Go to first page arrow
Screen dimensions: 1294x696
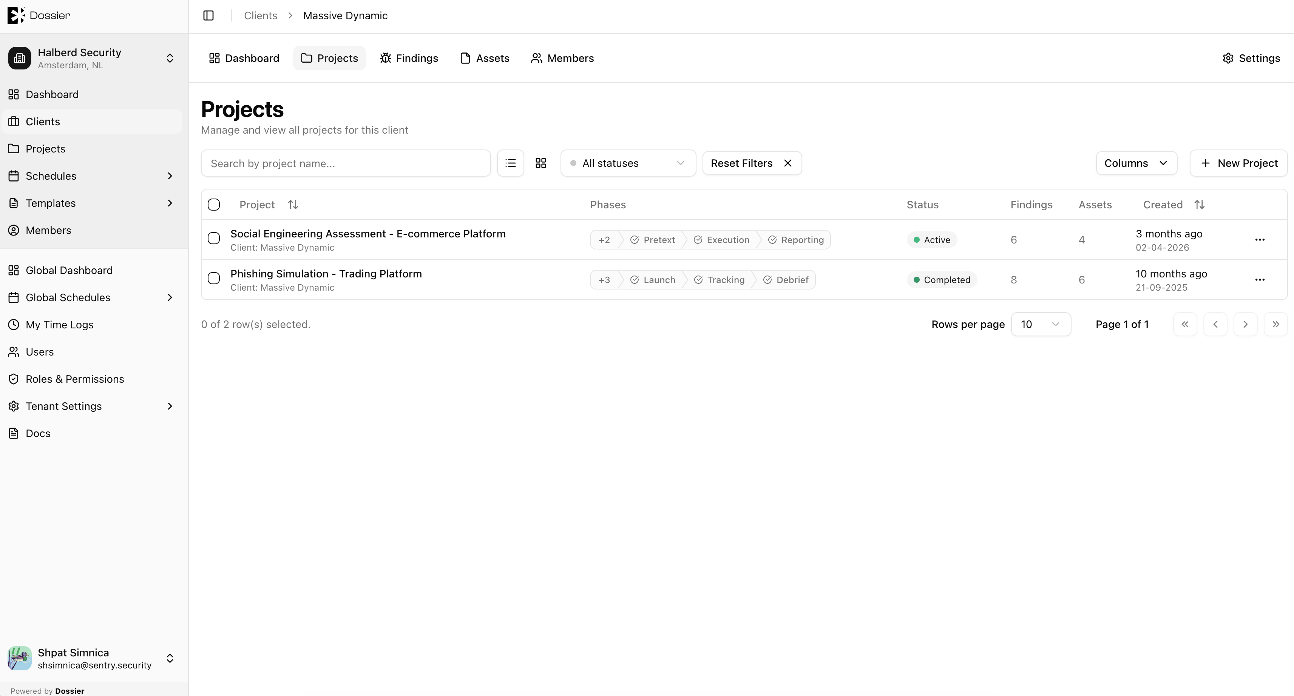1185,324
